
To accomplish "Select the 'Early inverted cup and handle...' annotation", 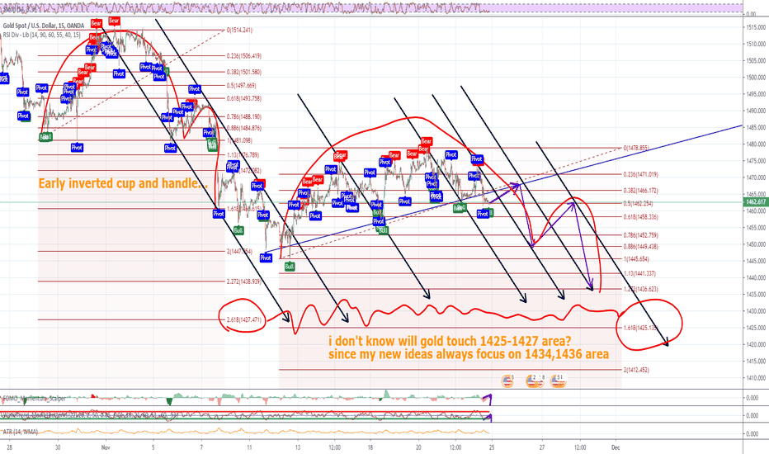I will tap(123, 183).
